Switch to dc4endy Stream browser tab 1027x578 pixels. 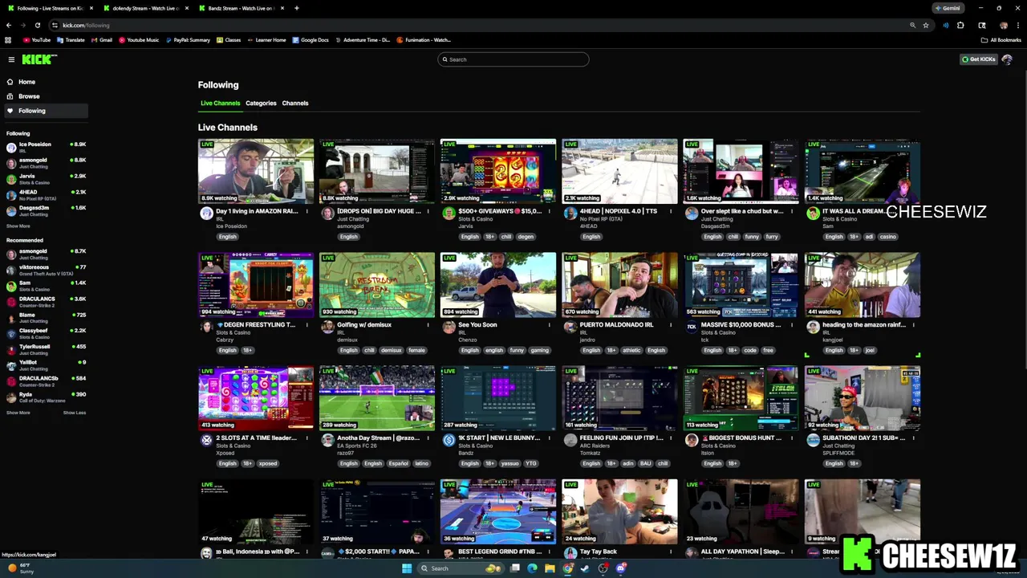(145, 8)
